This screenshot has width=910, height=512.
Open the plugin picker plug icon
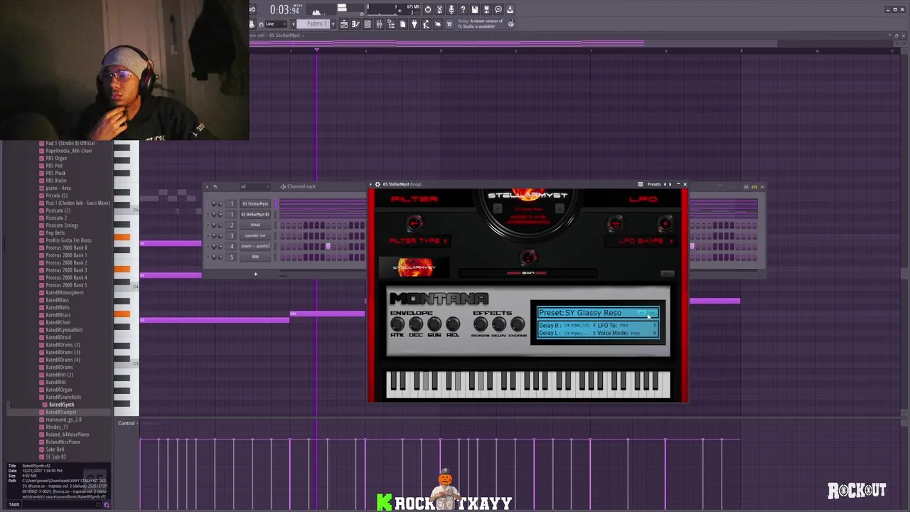pos(414,24)
